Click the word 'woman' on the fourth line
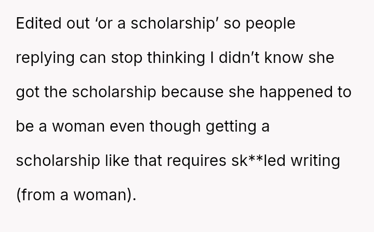Image resolution: width=374 pixels, height=232 pixels. (78, 126)
